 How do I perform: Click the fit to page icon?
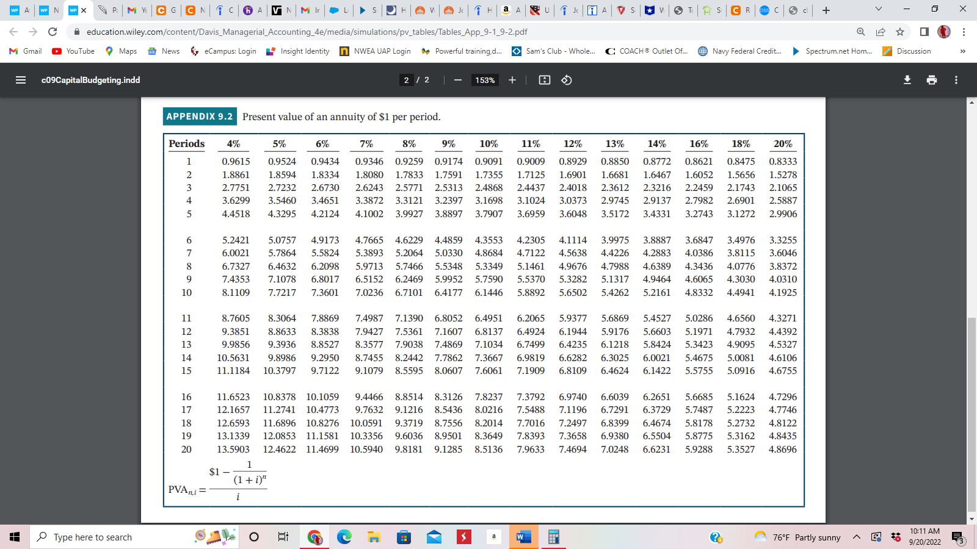tap(545, 80)
